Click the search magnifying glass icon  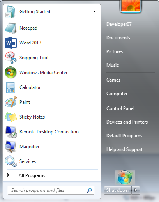click(89, 190)
